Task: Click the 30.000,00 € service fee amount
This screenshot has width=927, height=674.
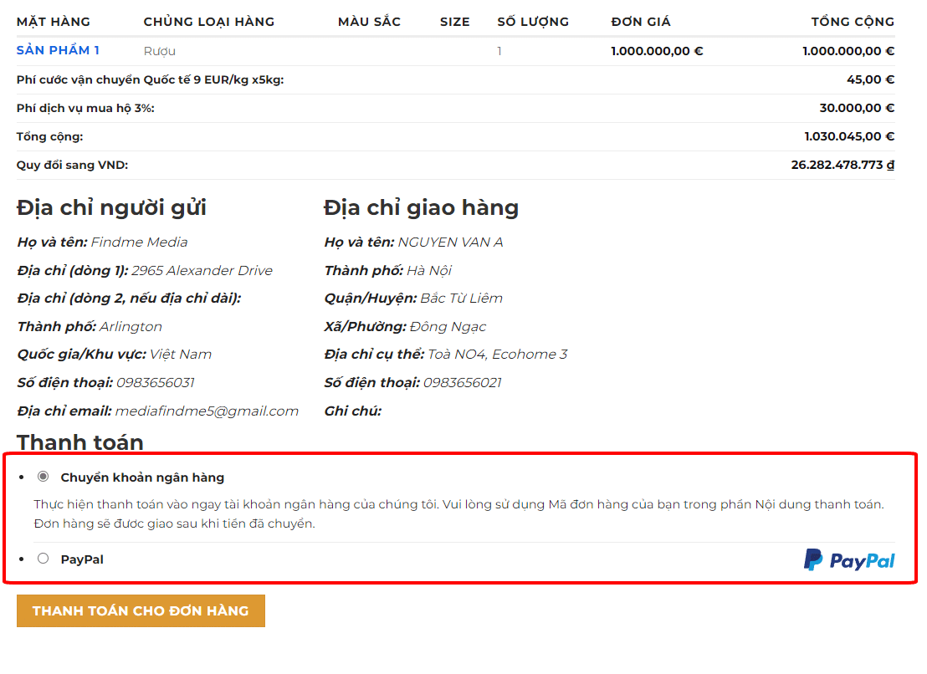Action: point(857,108)
